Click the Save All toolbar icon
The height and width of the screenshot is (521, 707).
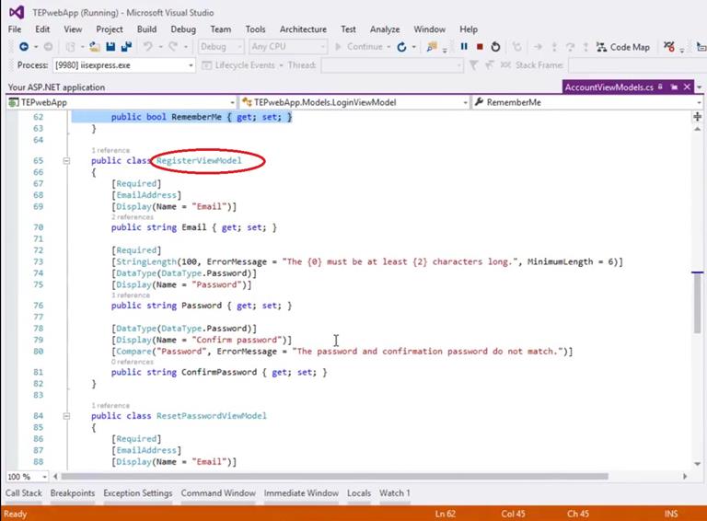(124, 47)
